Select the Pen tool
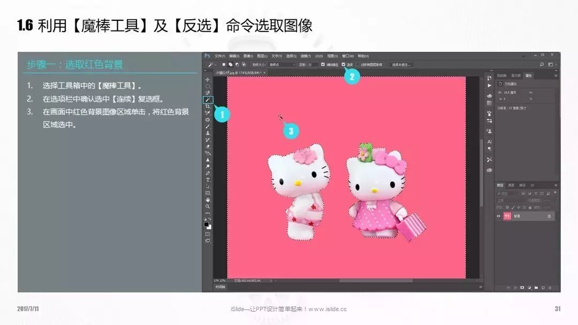The width and height of the screenshot is (578, 325). (x=208, y=173)
